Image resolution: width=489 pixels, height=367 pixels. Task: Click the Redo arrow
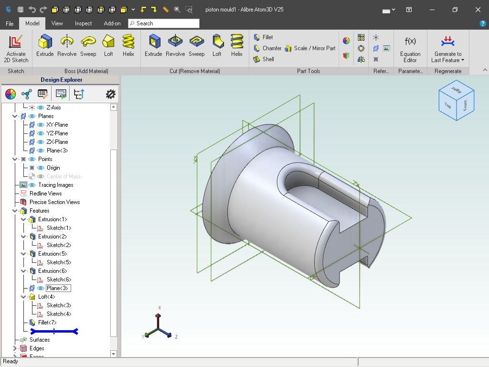(43, 10)
